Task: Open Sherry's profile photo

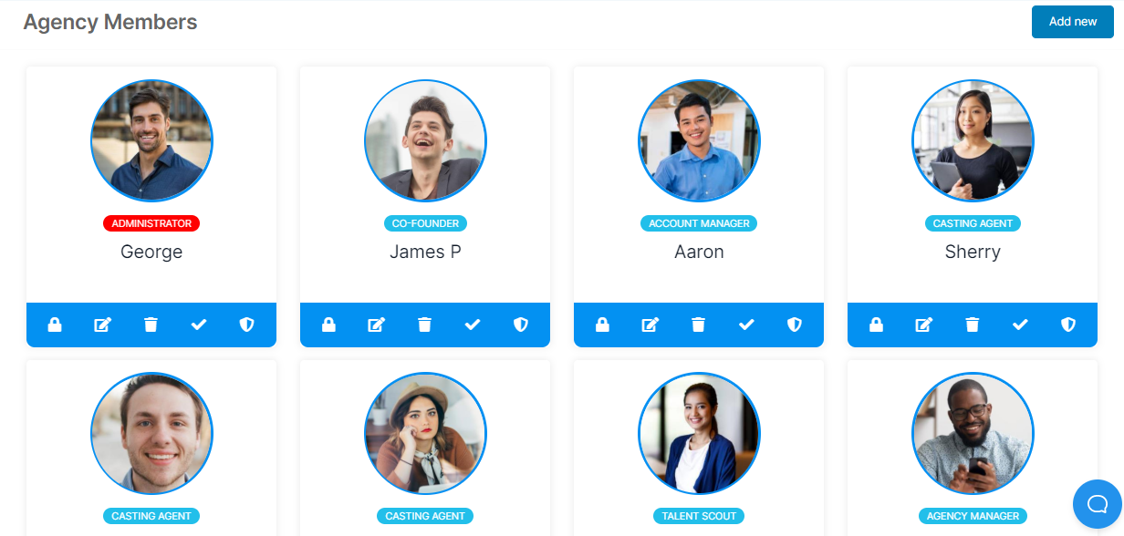Action: click(x=973, y=141)
